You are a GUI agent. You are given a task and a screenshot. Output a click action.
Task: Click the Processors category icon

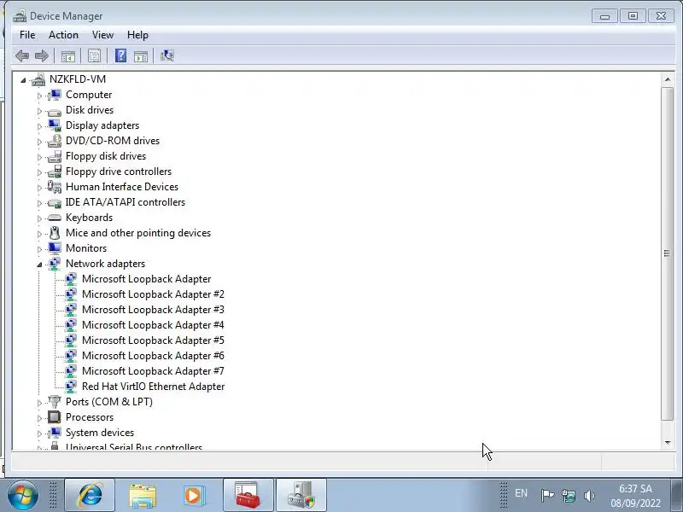tap(55, 417)
